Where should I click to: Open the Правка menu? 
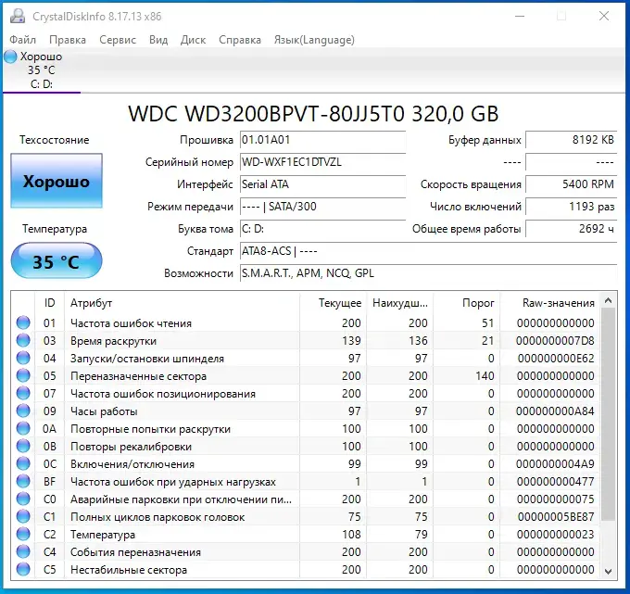tap(68, 40)
